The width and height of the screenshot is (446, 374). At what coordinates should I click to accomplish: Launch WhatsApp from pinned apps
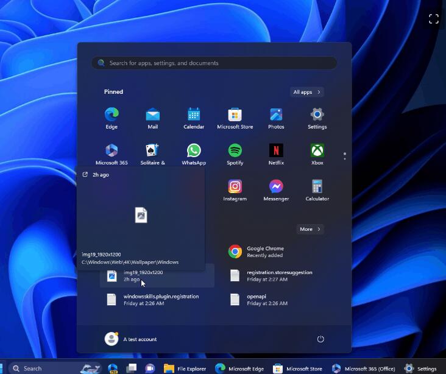pyautogui.click(x=194, y=155)
